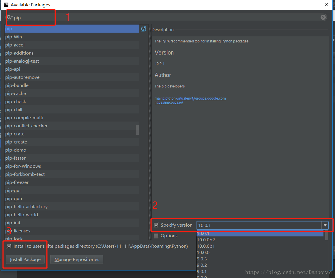Viewport: 335px width, 278px height.
Task: Select pip-bundle package
Action: tap(72, 85)
